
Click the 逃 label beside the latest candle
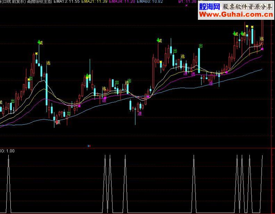click(x=262, y=39)
